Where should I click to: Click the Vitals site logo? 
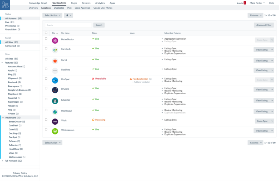55,121
